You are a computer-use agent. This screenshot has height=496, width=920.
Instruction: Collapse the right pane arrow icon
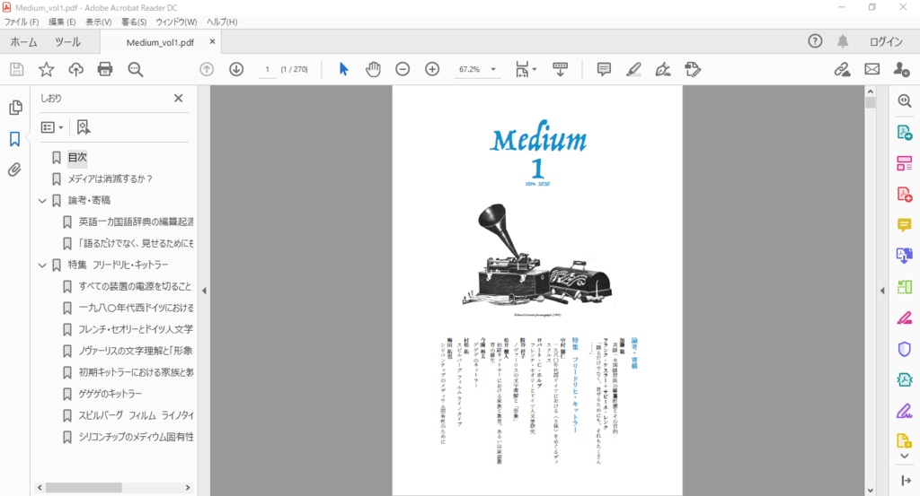click(906, 481)
